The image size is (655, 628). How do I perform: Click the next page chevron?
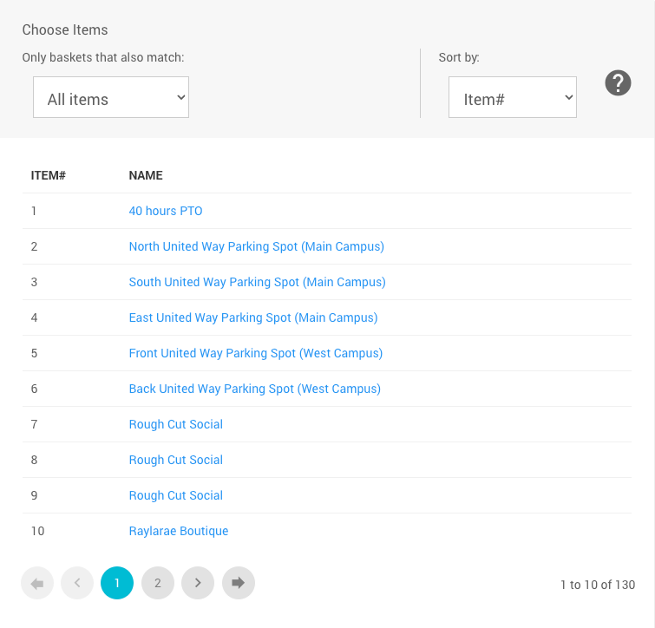[198, 584]
